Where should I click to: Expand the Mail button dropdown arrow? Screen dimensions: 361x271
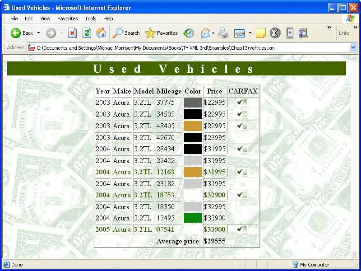(213, 33)
